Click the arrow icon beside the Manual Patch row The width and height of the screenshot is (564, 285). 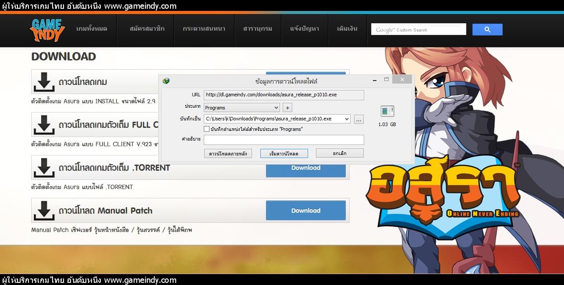tap(44, 210)
